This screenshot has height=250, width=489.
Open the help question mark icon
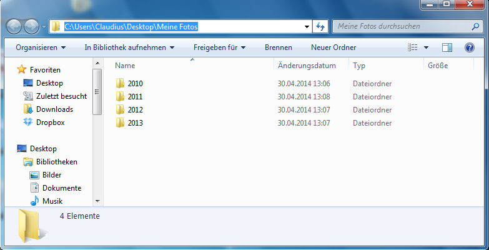pos(470,47)
